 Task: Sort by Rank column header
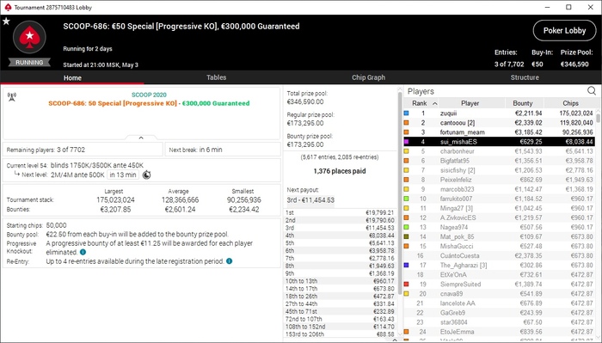420,103
